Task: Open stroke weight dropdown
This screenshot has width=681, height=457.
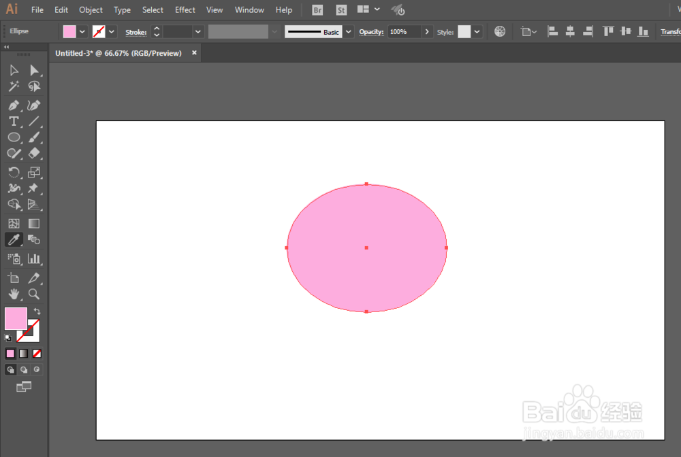Action: coord(198,32)
